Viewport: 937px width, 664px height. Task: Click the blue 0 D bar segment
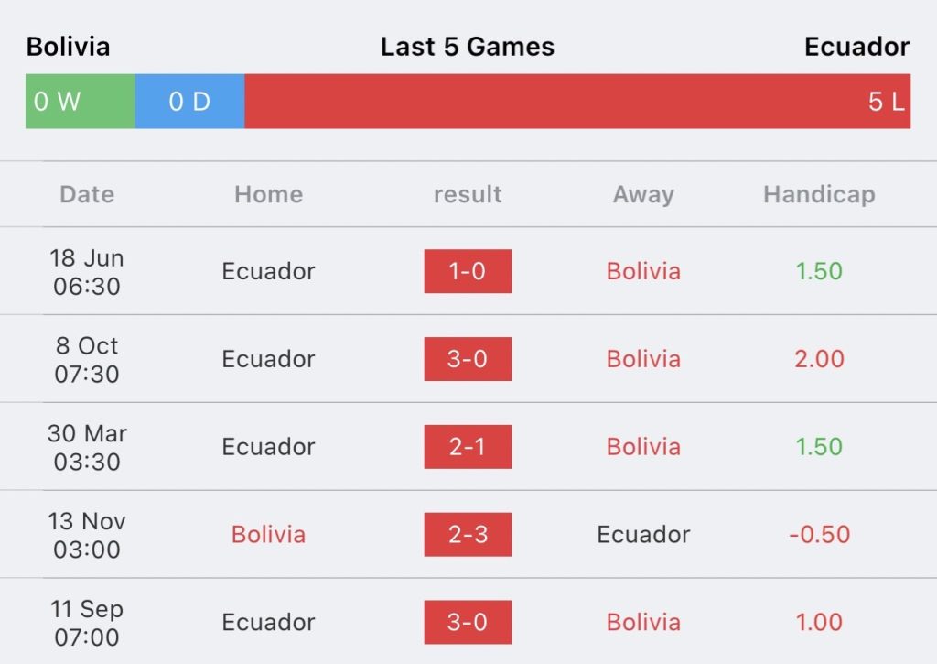click(190, 101)
